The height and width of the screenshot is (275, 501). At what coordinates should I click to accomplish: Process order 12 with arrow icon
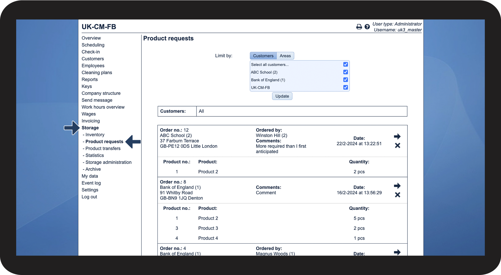[x=397, y=137]
